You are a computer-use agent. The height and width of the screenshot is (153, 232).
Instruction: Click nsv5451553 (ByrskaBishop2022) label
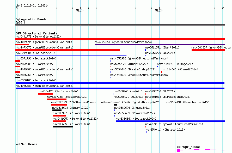click(168, 97)
